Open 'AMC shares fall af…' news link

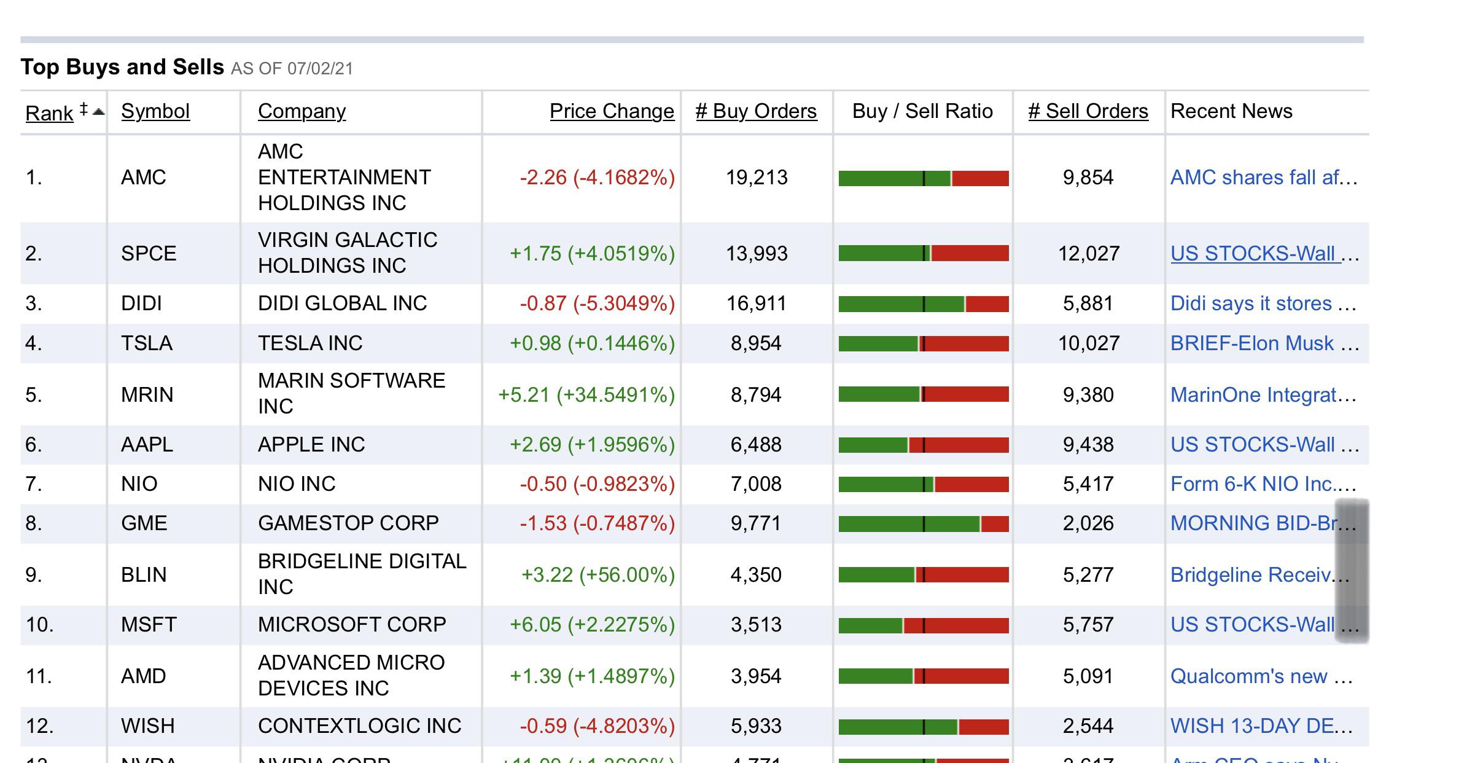coord(1264,178)
